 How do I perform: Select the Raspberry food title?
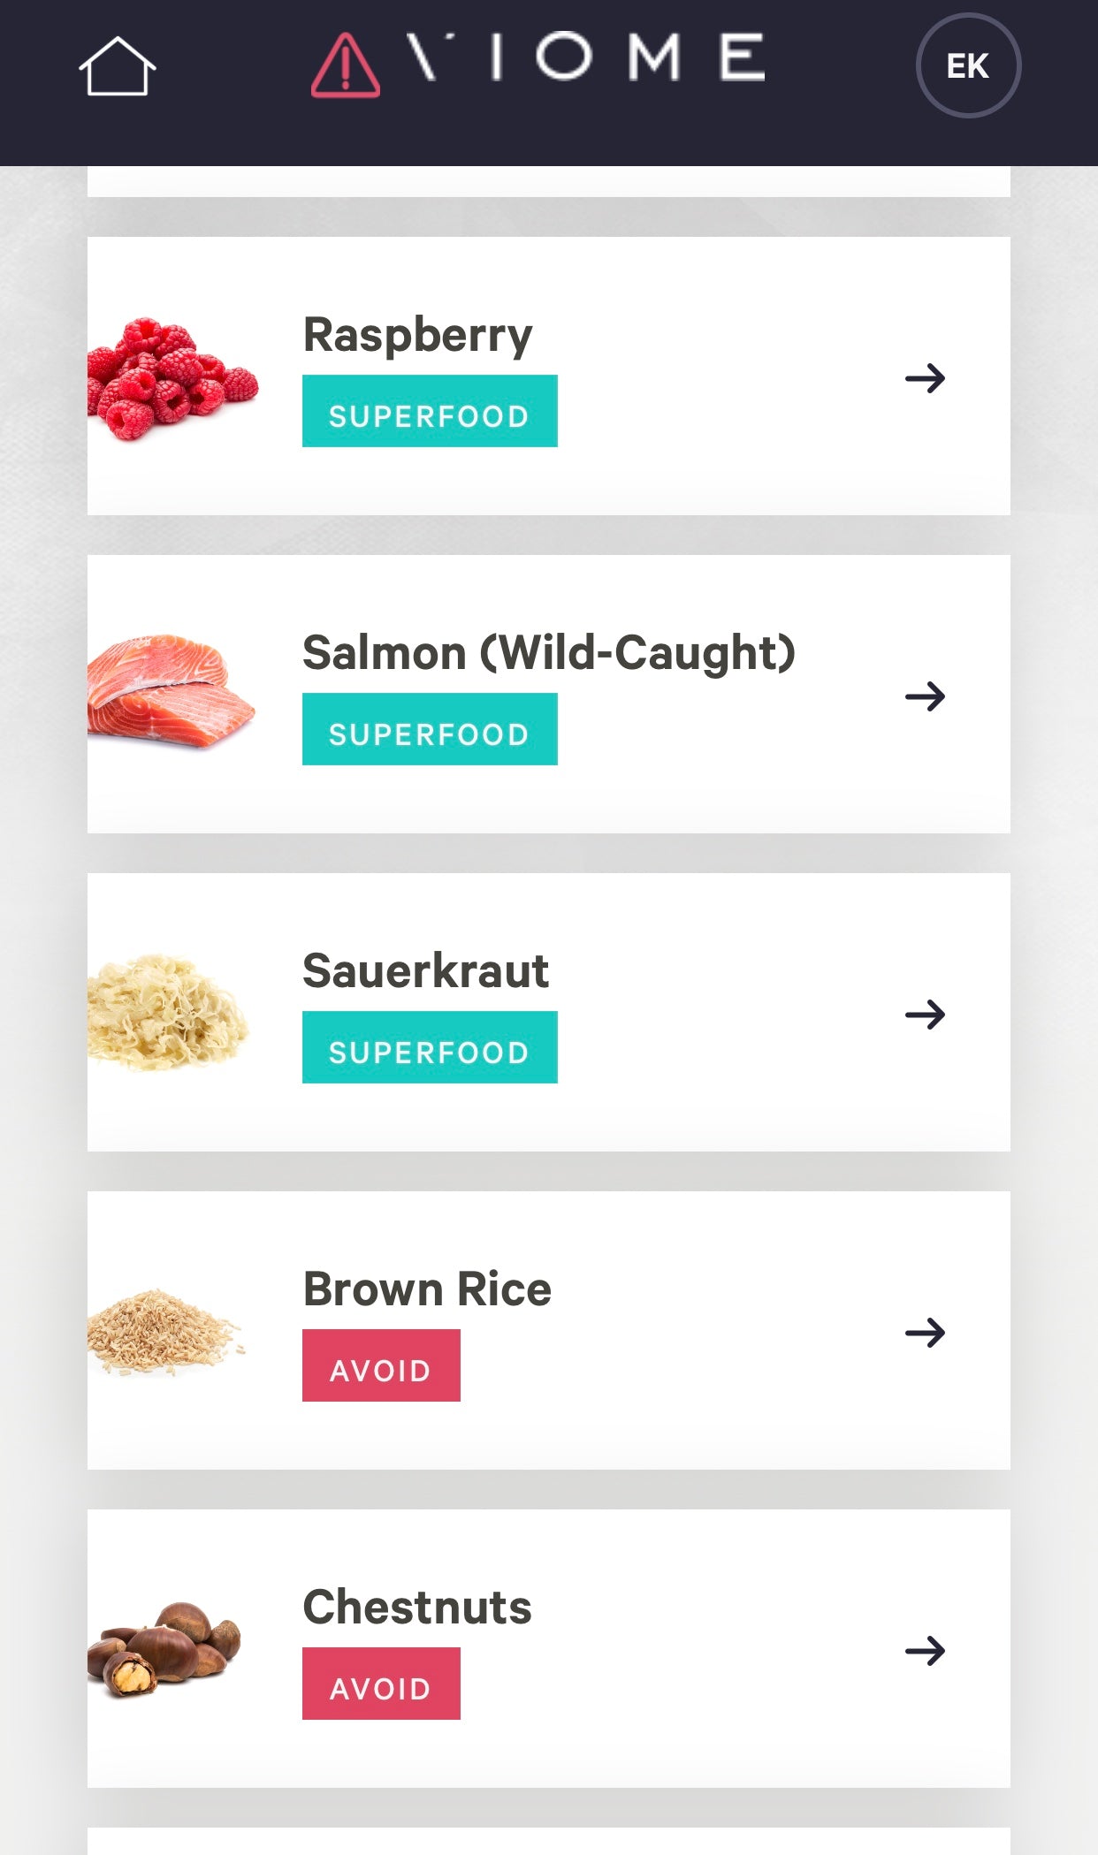coord(417,335)
